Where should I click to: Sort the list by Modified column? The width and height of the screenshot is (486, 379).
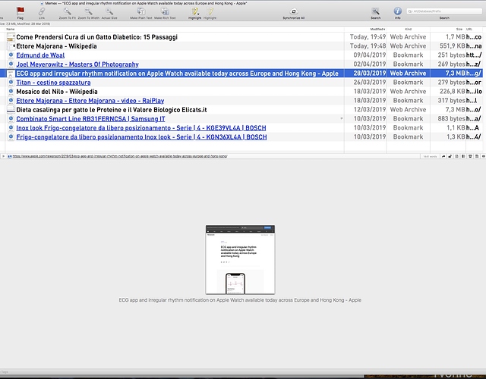pos(377,28)
